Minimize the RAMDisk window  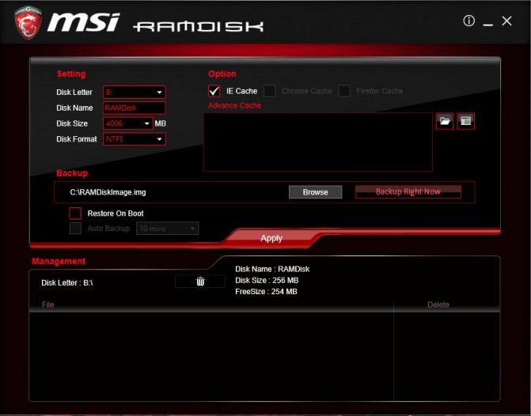click(x=488, y=22)
